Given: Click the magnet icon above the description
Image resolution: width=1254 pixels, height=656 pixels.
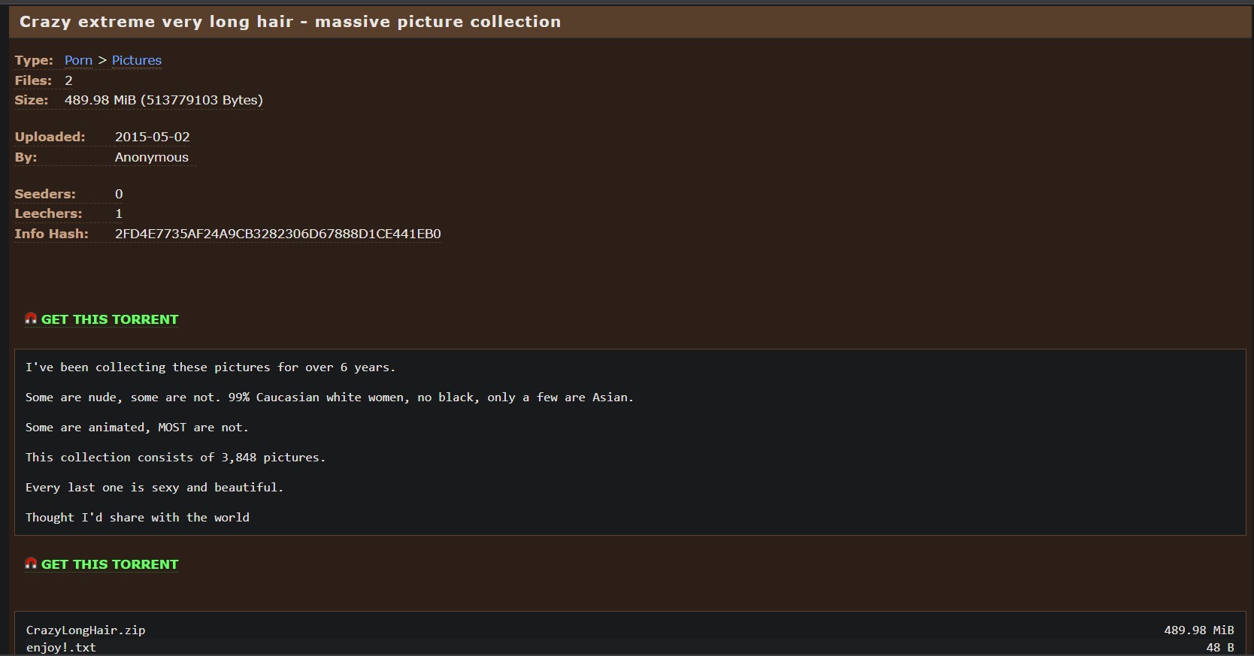Looking at the screenshot, I should pyautogui.click(x=31, y=319).
